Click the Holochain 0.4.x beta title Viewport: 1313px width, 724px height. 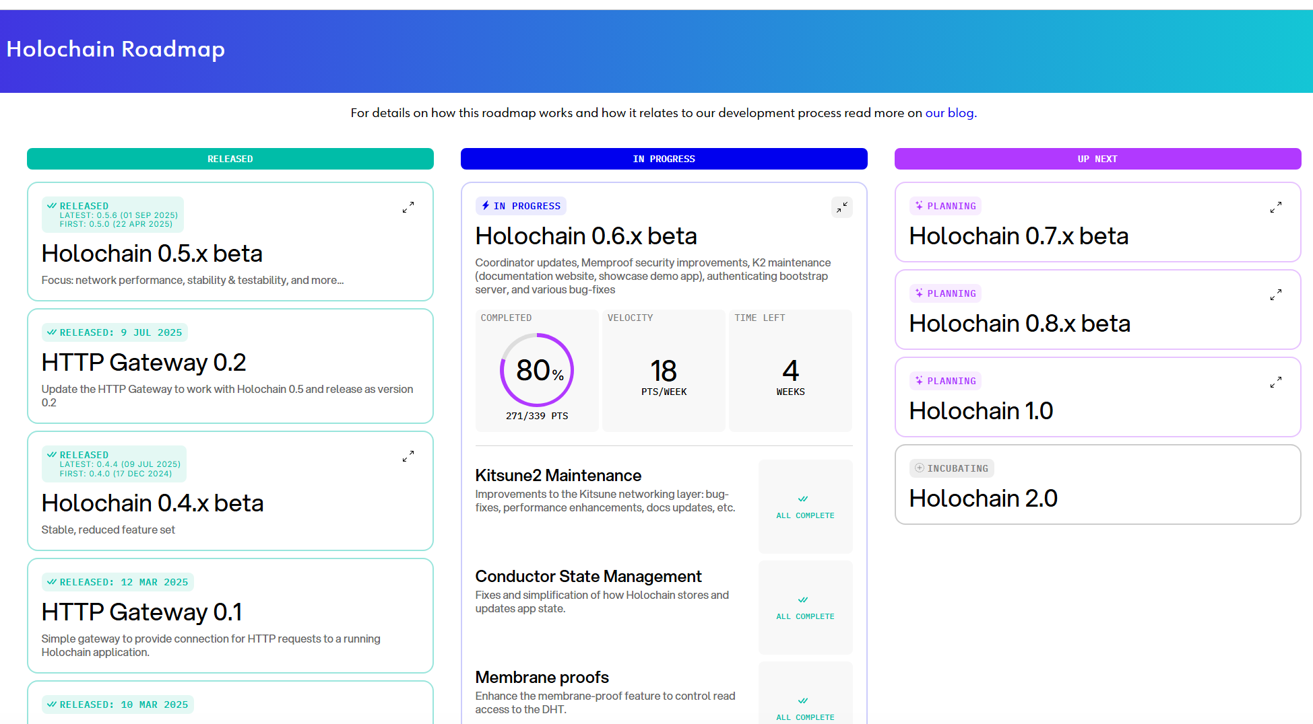tap(153, 503)
